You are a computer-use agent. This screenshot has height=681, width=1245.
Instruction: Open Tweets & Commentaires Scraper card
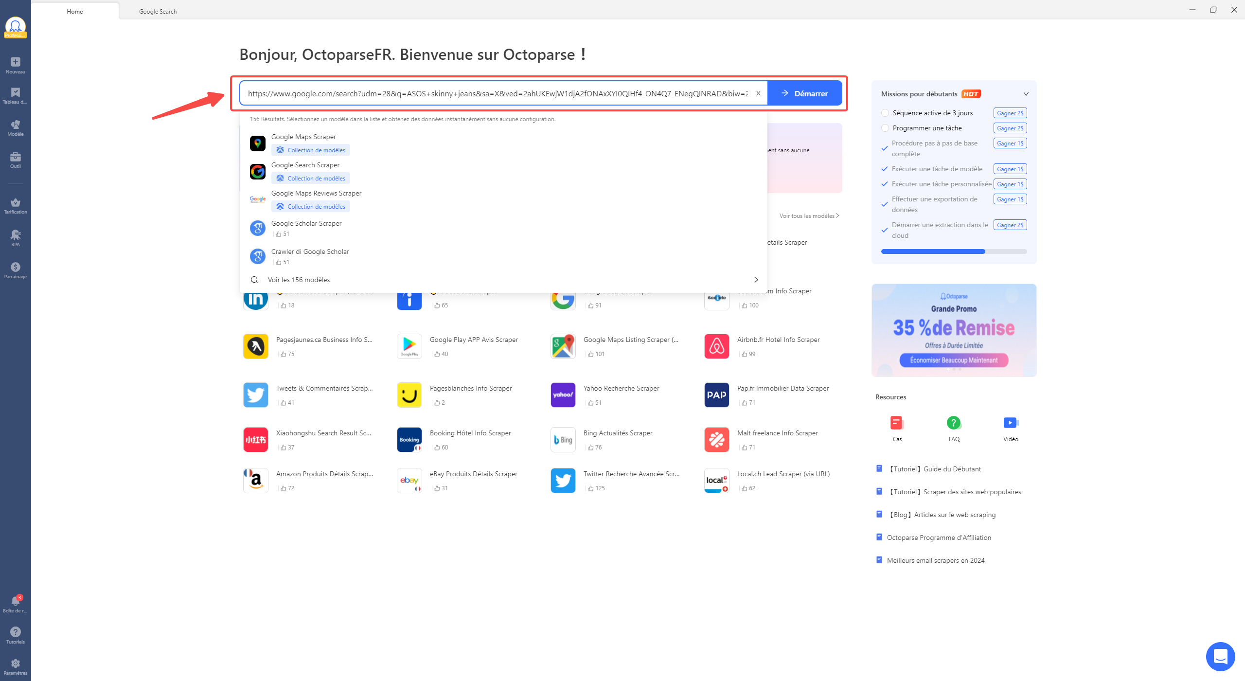pos(309,395)
